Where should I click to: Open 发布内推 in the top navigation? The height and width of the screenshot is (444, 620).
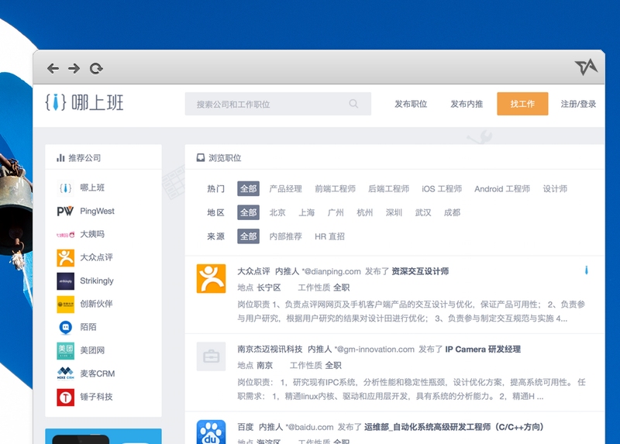coord(467,104)
